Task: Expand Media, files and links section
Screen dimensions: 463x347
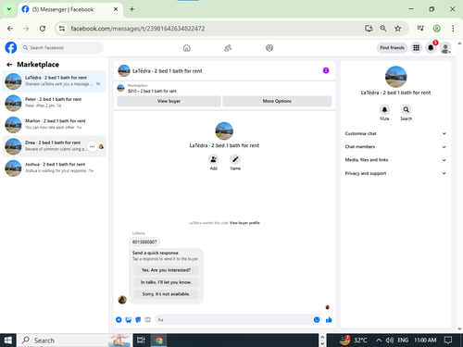Action: tap(395, 160)
